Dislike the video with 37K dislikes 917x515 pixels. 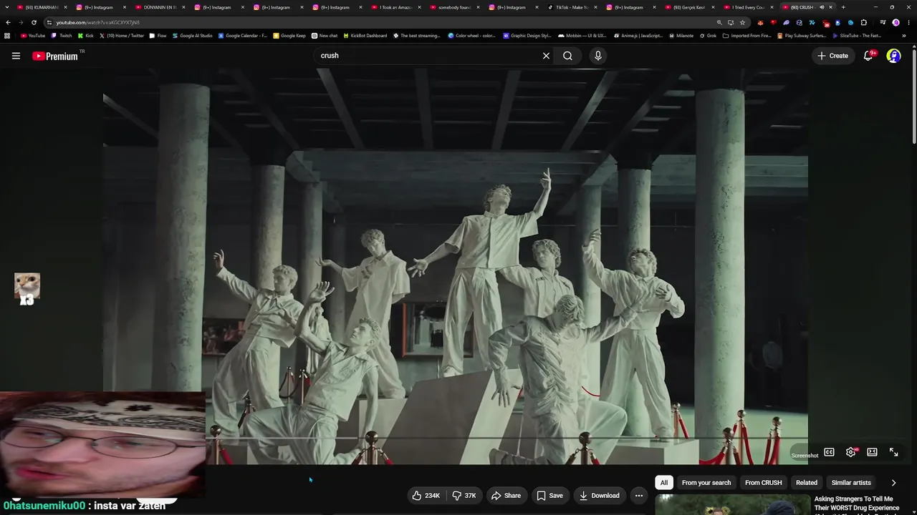[464, 496]
